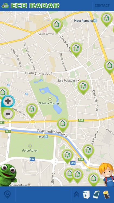Click the Izvor metro station marker
Viewport: 114px width, 203px height.
pos(46,136)
